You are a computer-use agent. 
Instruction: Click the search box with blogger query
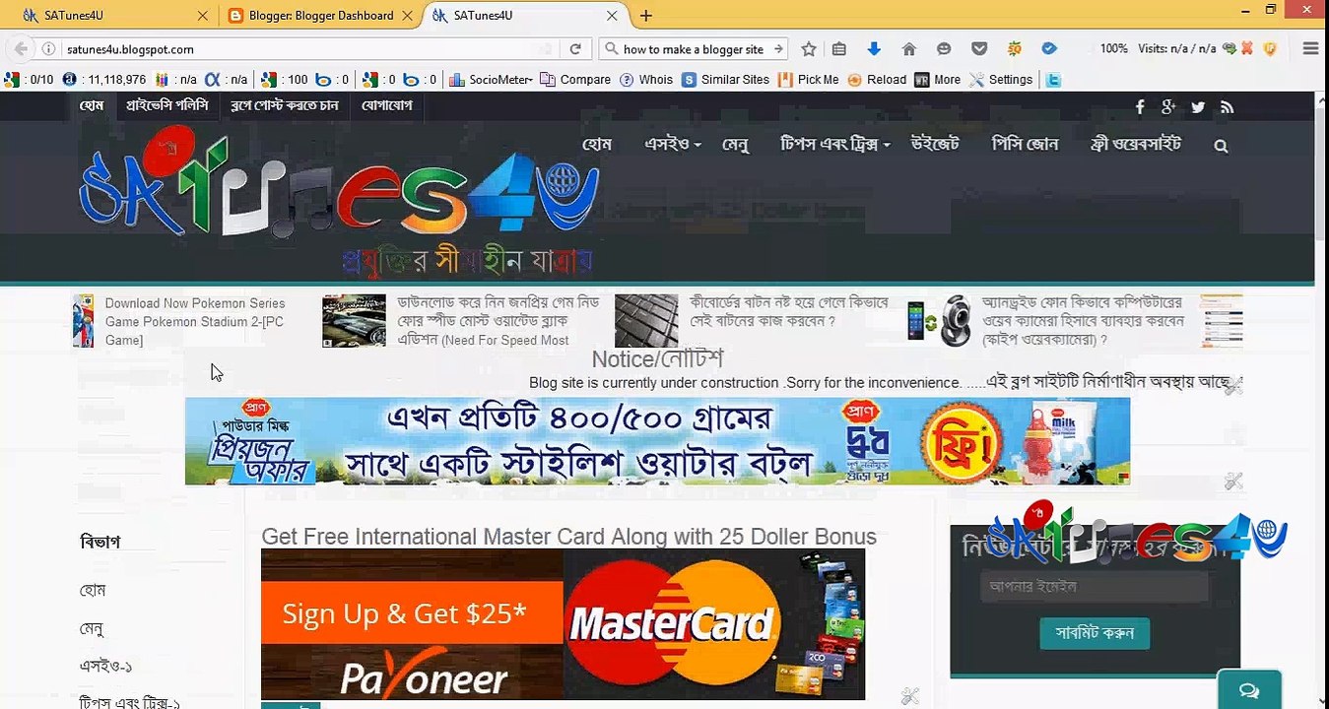[x=694, y=49]
